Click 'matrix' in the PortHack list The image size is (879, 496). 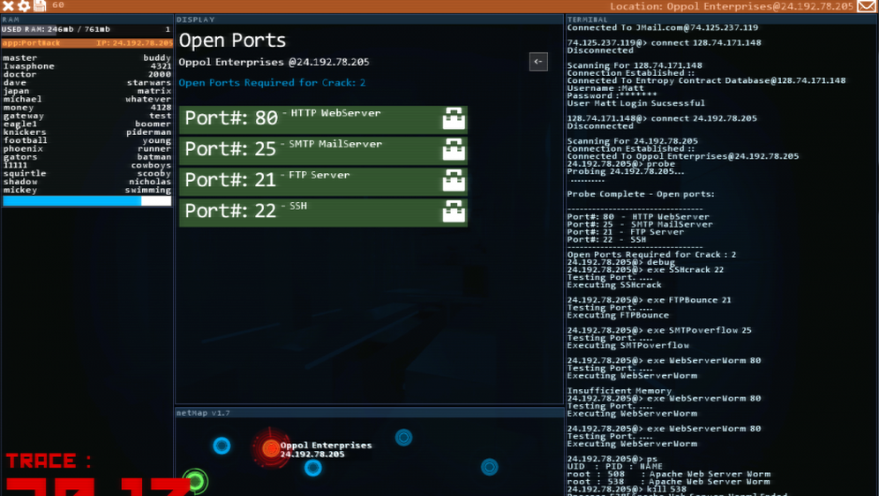[154, 91]
